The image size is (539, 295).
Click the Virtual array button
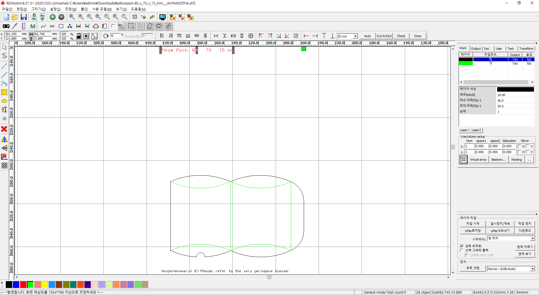(x=478, y=160)
